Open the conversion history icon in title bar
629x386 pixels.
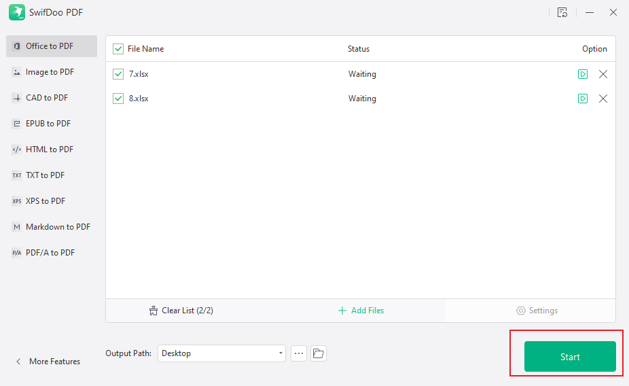(x=562, y=12)
